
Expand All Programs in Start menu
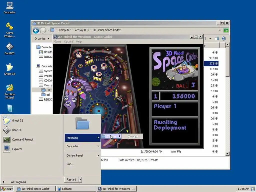click(x=18, y=182)
